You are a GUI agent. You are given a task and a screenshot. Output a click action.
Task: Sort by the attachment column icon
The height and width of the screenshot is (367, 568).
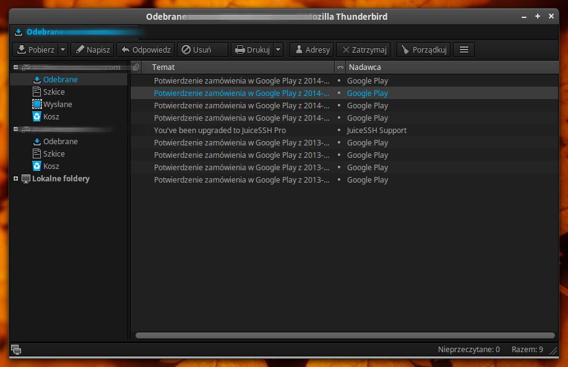pos(136,67)
